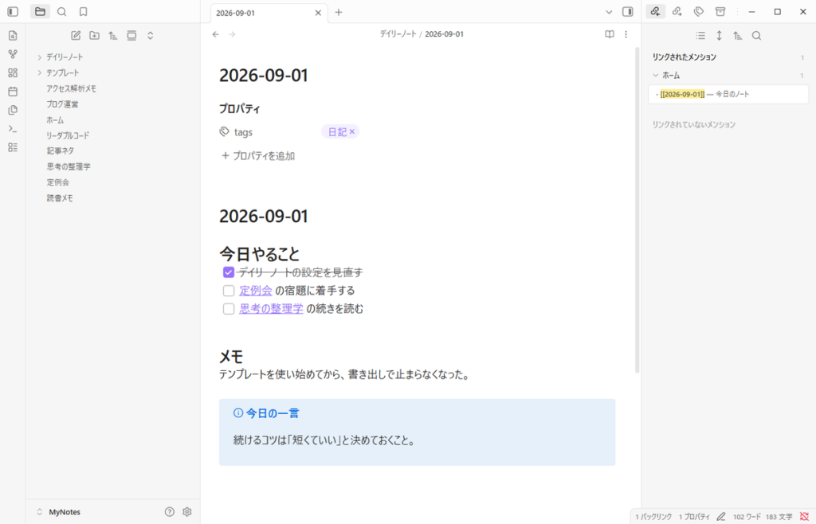This screenshot has height=524, width=816.
Task: Open the 読書メモ note
Action: (x=60, y=198)
